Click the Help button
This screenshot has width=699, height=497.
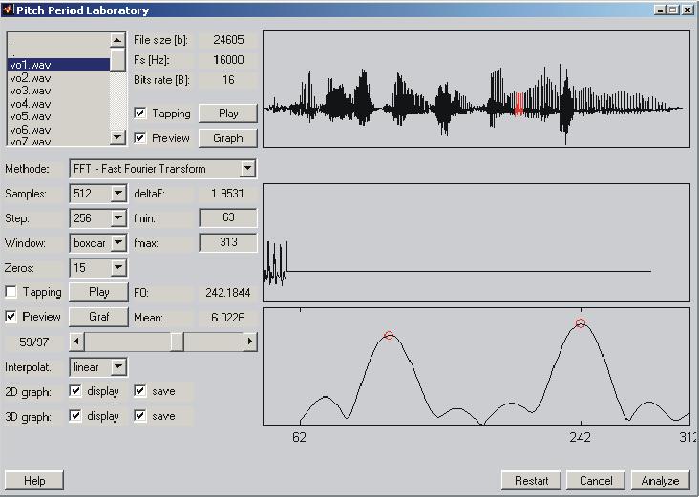(34, 481)
